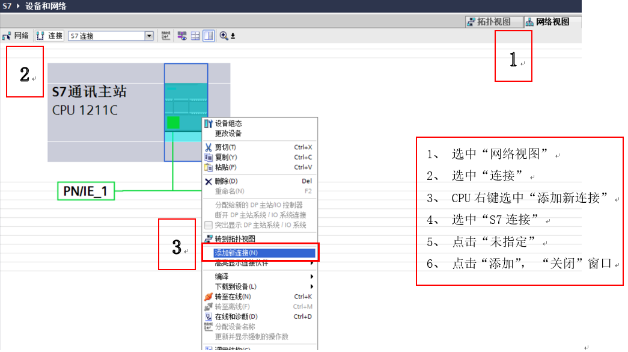This screenshot has height=352, width=628.
Task: Click 在线和诊断(D) diagnostics entry
Action: (x=260, y=316)
